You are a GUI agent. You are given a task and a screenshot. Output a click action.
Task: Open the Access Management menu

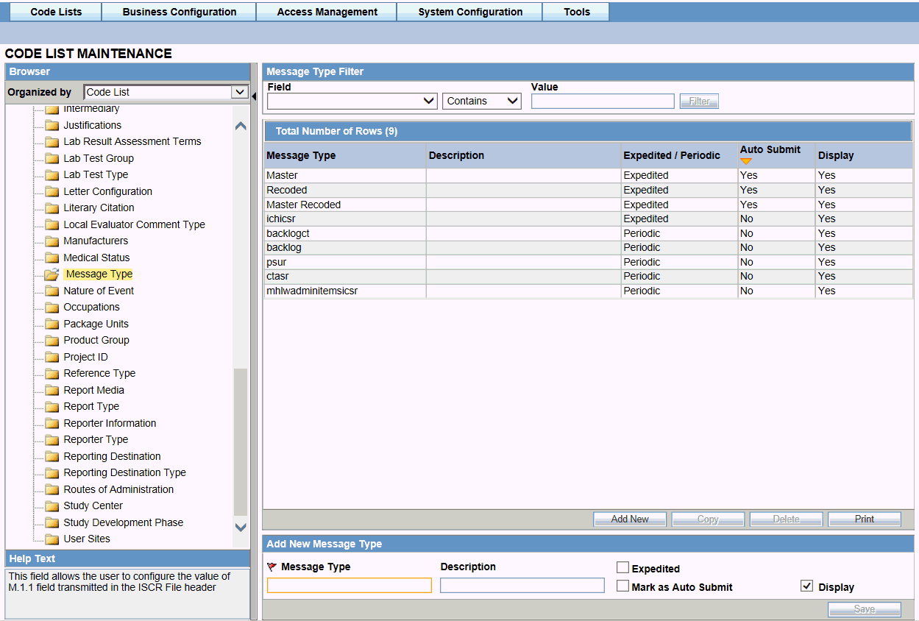(327, 12)
